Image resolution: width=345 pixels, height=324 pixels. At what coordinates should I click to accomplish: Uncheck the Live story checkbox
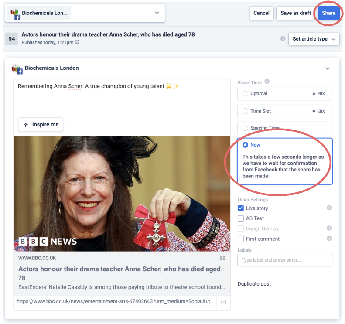(x=241, y=208)
